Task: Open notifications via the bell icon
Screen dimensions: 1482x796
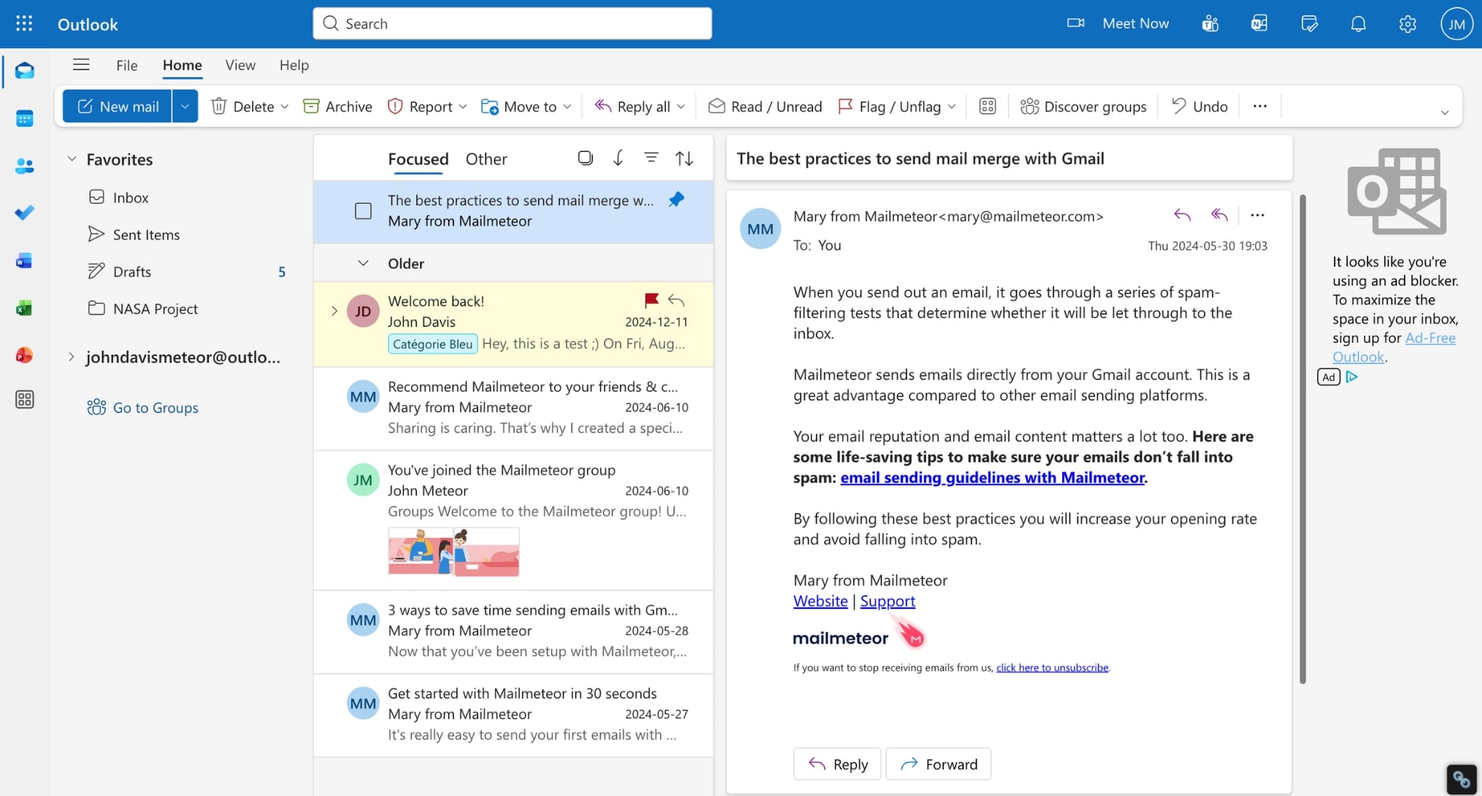Action: [1358, 24]
